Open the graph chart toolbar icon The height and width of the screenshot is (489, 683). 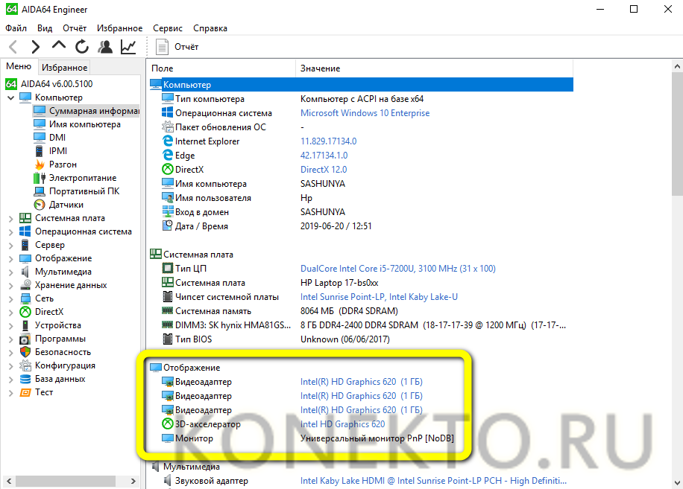point(128,46)
